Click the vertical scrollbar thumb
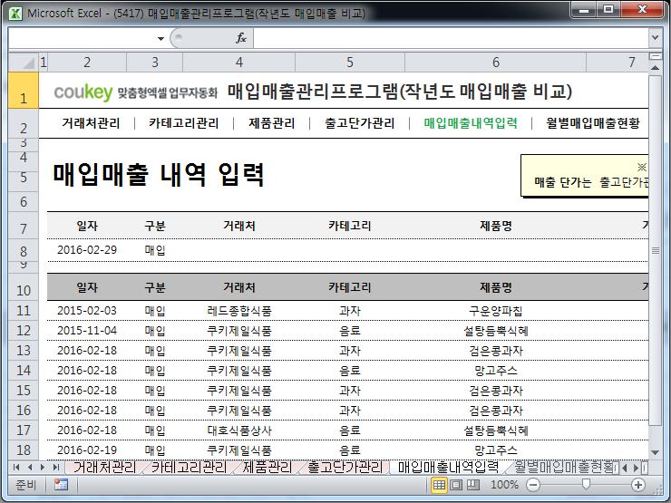 (x=656, y=251)
